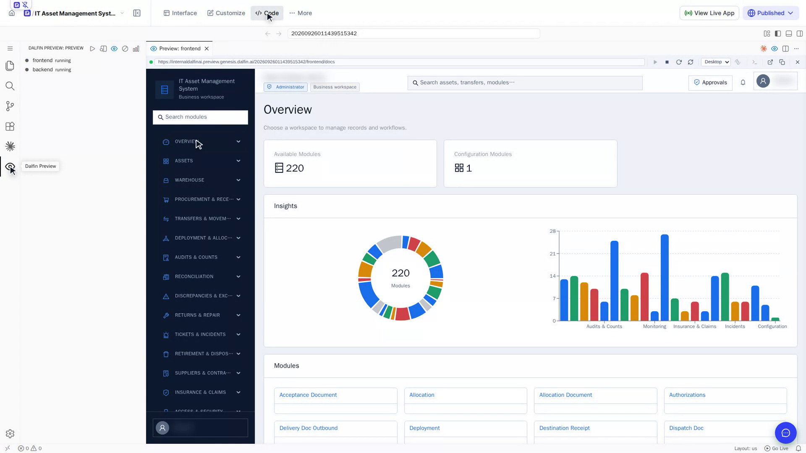The width and height of the screenshot is (806, 453).
Task: Open the Approvals button
Action: pos(710,83)
